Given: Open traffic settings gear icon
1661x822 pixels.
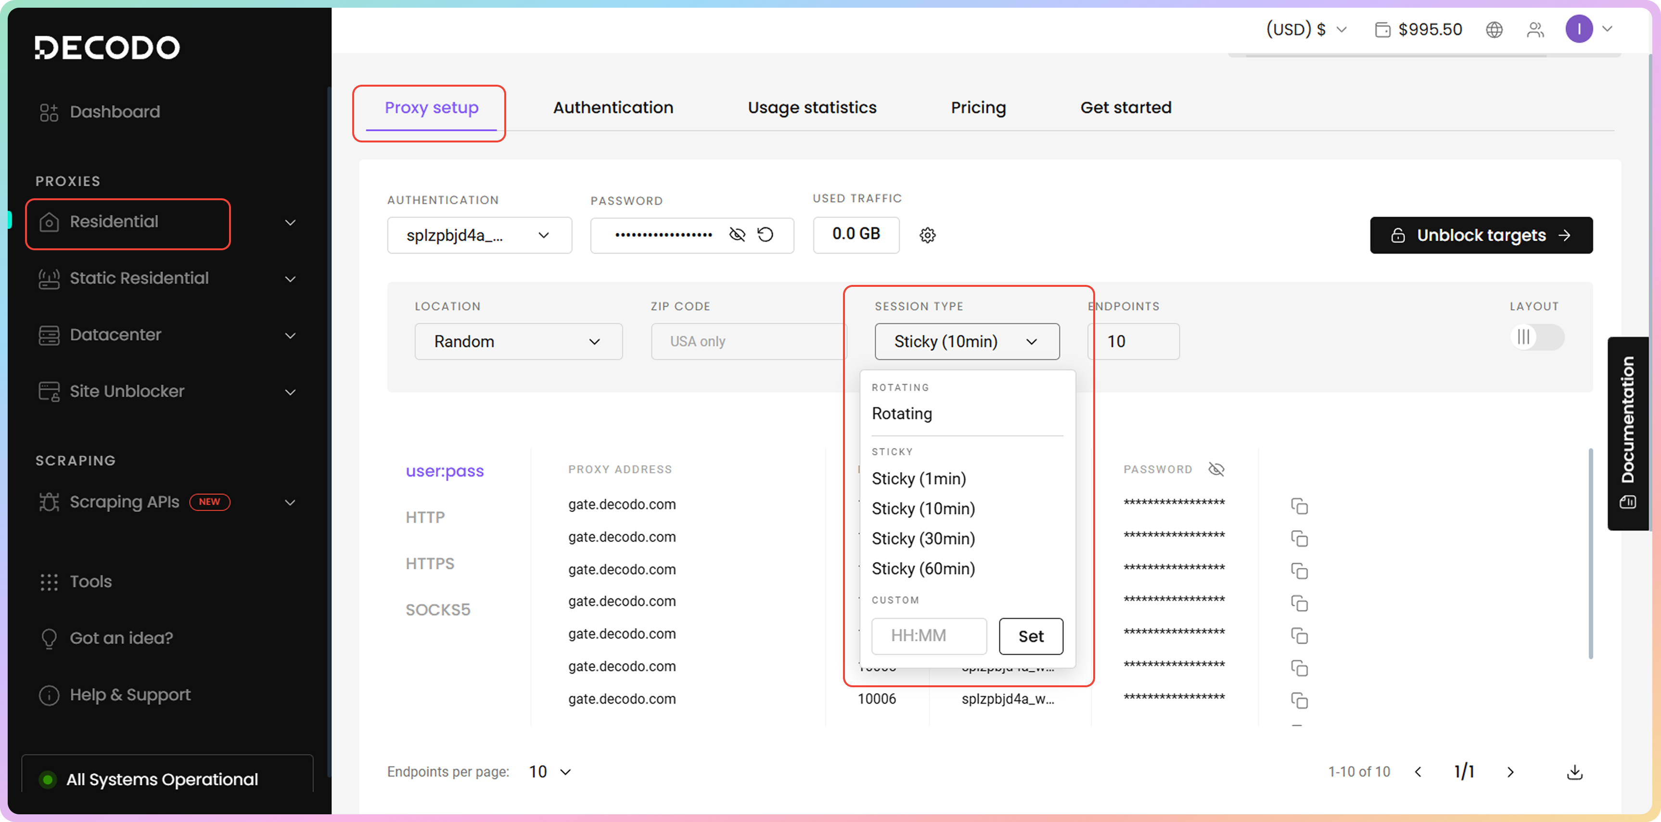Looking at the screenshot, I should pyautogui.click(x=927, y=235).
